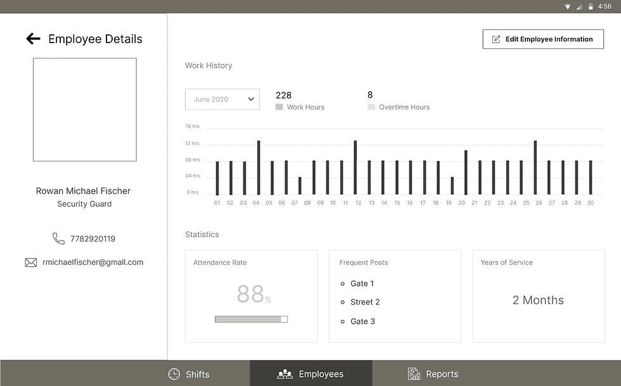Image resolution: width=621 pixels, height=386 pixels.
Task: Click the bar for day 20
Action: click(466, 173)
